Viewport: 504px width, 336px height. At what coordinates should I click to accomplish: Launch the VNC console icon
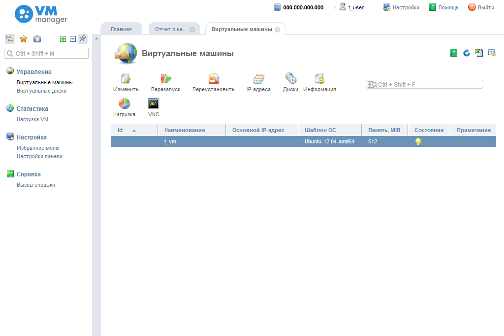tap(154, 103)
